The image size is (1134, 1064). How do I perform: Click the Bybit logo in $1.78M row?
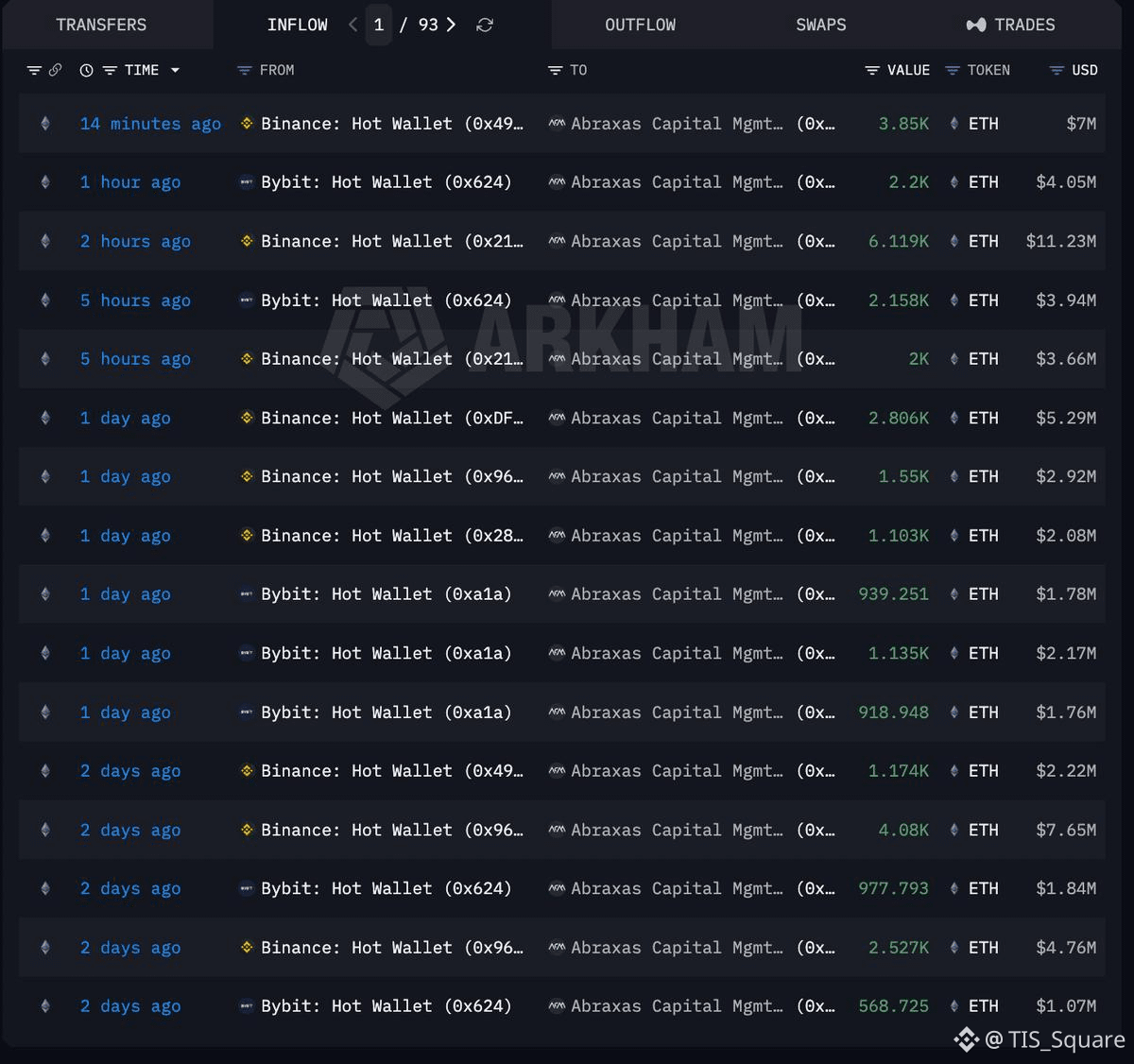[247, 594]
